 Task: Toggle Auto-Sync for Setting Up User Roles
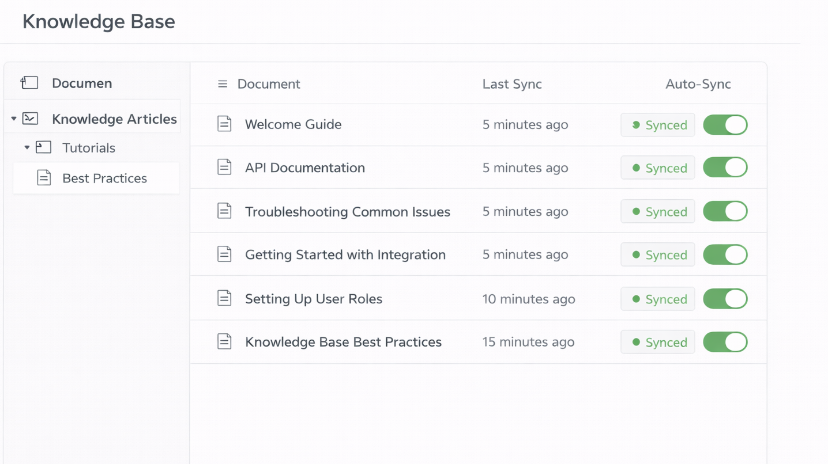(725, 298)
